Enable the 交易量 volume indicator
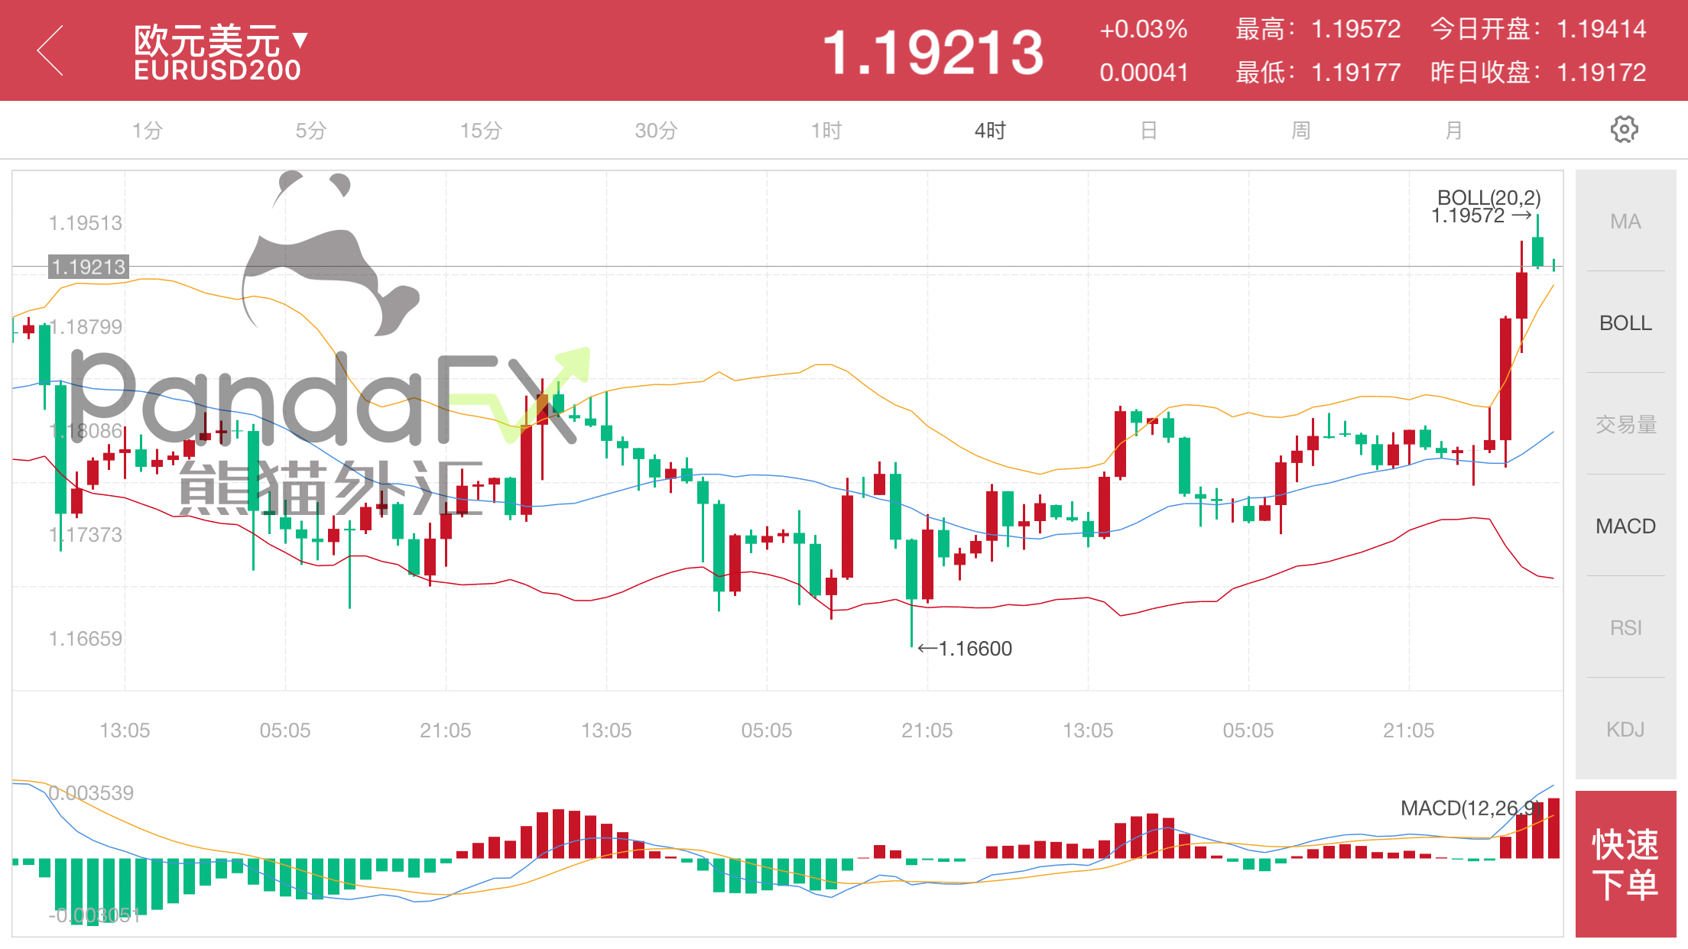 pos(1625,425)
